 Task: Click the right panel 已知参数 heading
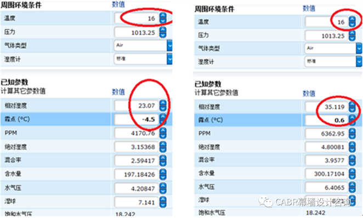[208, 84]
